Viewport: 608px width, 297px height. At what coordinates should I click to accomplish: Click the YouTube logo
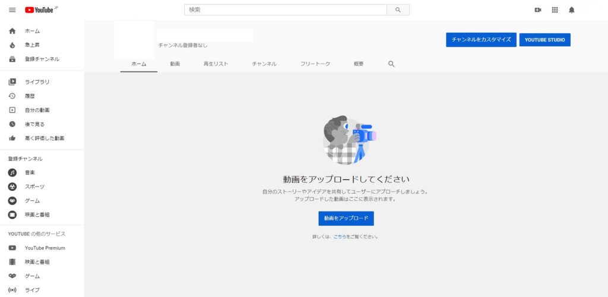pos(39,10)
